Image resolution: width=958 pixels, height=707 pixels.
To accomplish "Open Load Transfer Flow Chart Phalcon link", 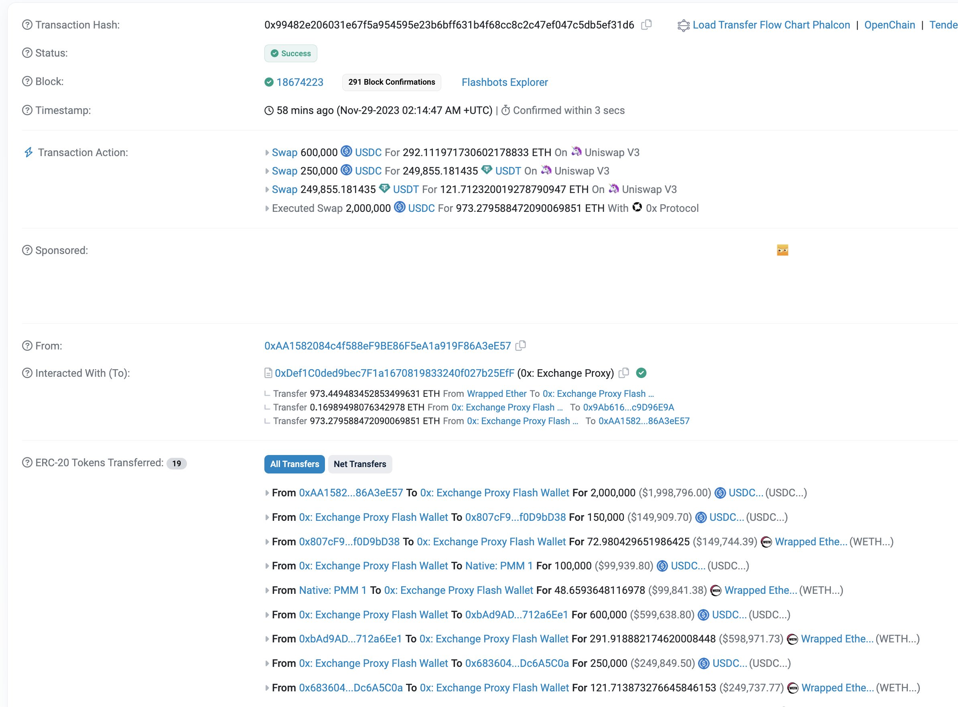I will (771, 25).
